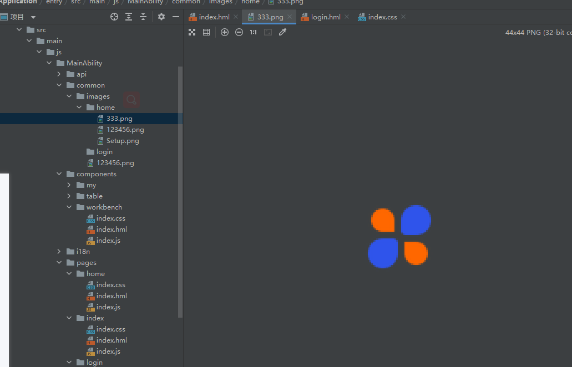Collapse the pages folder
The width and height of the screenshot is (572, 367).
(x=59, y=262)
